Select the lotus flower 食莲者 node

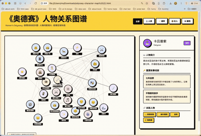(x=68, y=89)
